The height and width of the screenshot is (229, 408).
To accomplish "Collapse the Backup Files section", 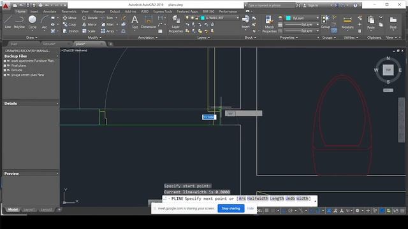I will tap(57, 56).
